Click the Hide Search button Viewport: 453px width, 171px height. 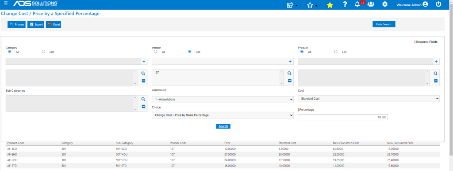pyautogui.click(x=384, y=24)
